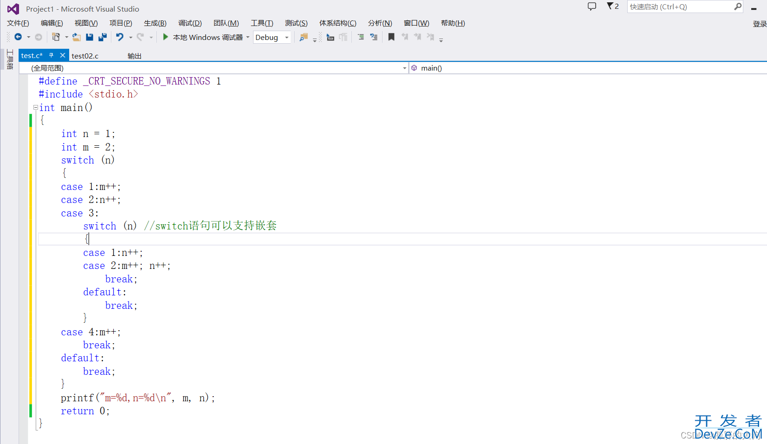
Task: Open the 文件(F) menu
Action: (x=18, y=23)
